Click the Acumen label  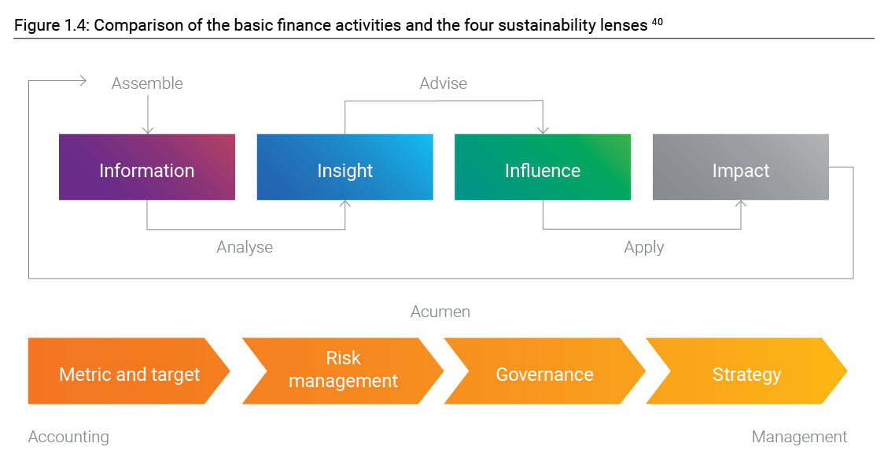(440, 312)
